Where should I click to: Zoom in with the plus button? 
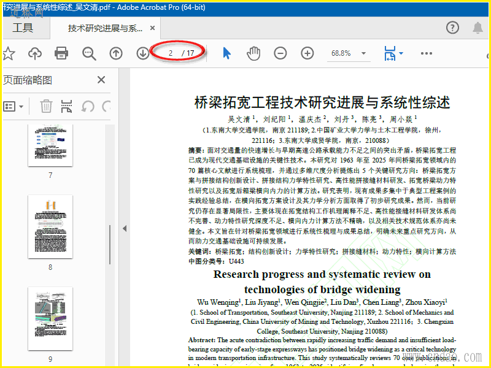click(307, 53)
